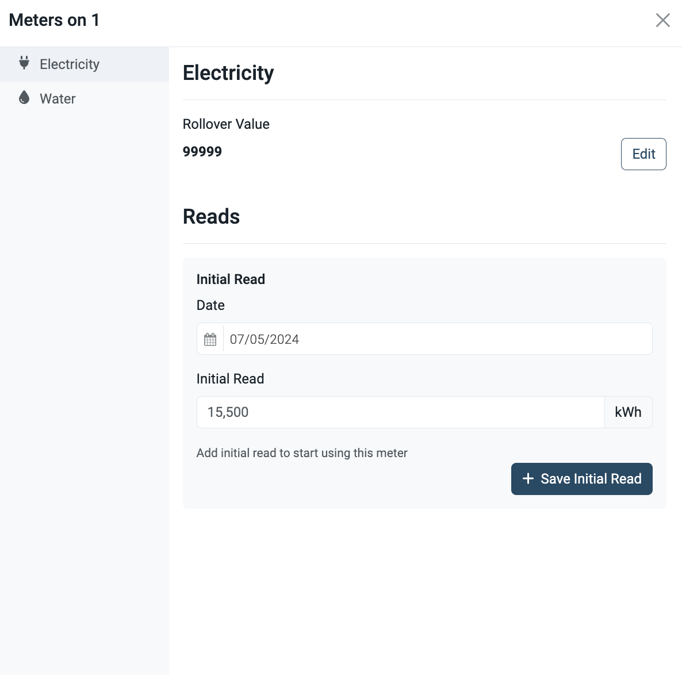Click the Reads section heading
The height and width of the screenshot is (675, 682).
pyautogui.click(x=212, y=217)
